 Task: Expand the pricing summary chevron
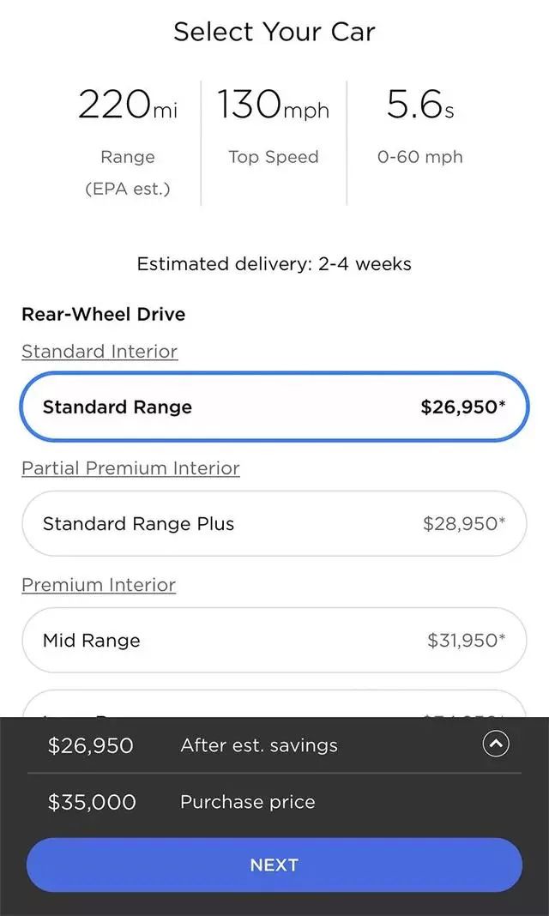coord(496,744)
